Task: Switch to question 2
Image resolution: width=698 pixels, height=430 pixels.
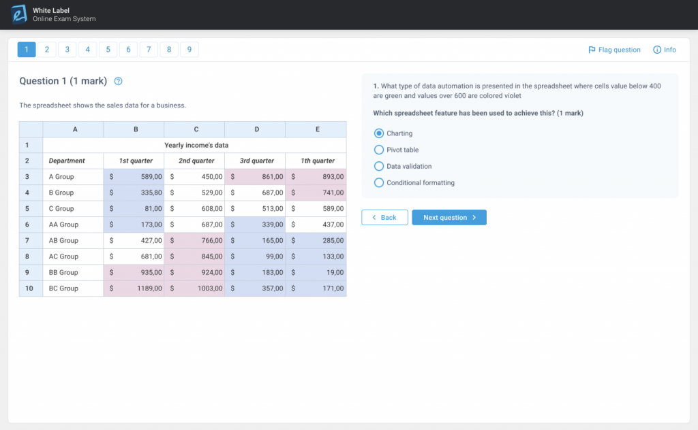Action: (46, 49)
